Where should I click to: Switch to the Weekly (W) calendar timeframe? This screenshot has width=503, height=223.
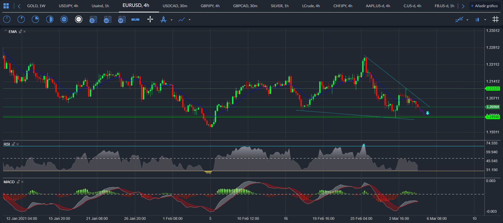click(x=107, y=19)
